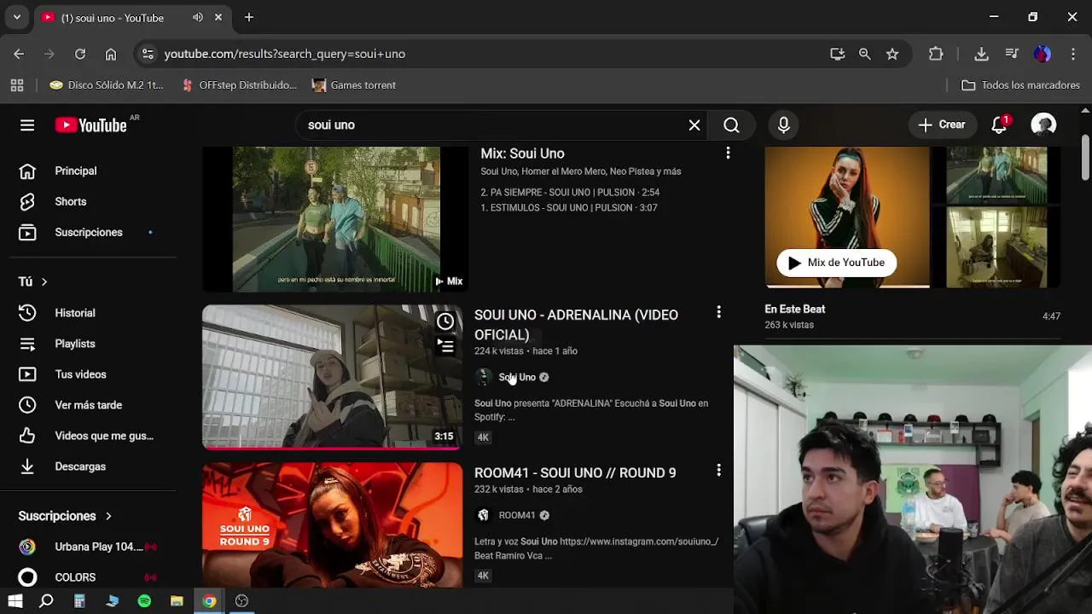Open the ROOM41 channel avatar
The image size is (1092, 614).
pyautogui.click(x=484, y=515)
